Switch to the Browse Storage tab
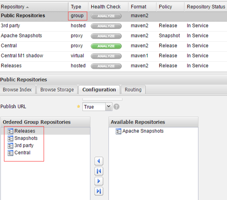The height and width of the screenshot is (200, 227). 57,90
